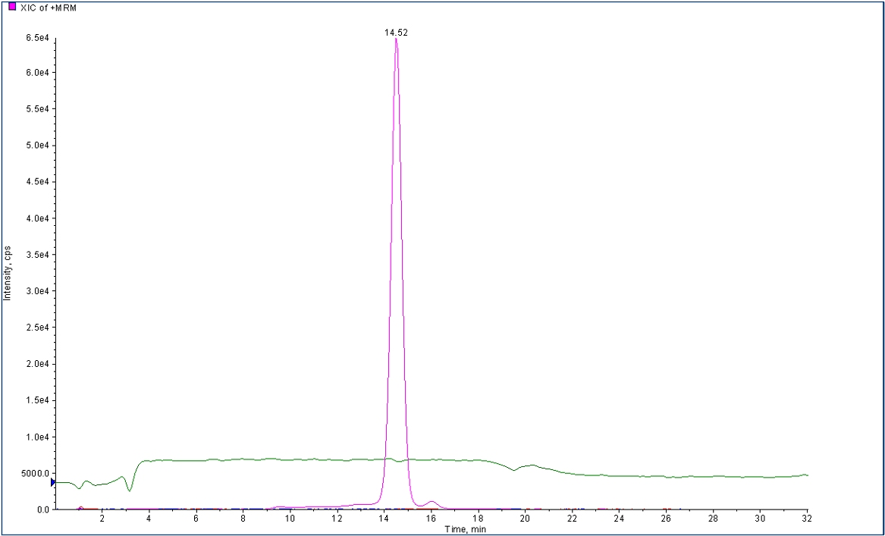Click the 14.52 peak retention time label
The image size is (885, 536).
396,33
